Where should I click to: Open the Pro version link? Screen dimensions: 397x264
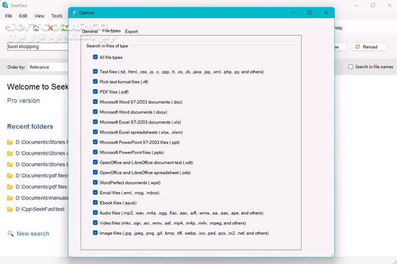click(23, 101)
